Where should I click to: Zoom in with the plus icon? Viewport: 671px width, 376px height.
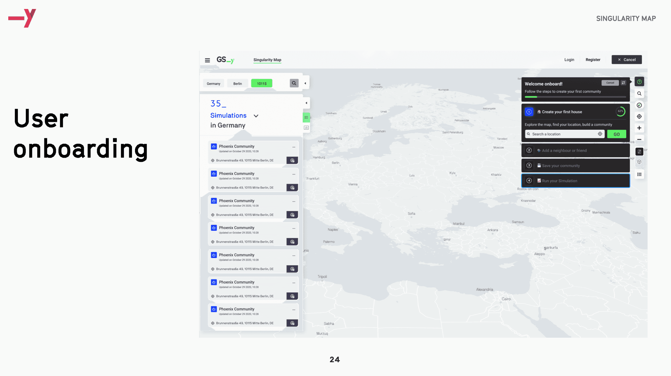pos(639,128)
